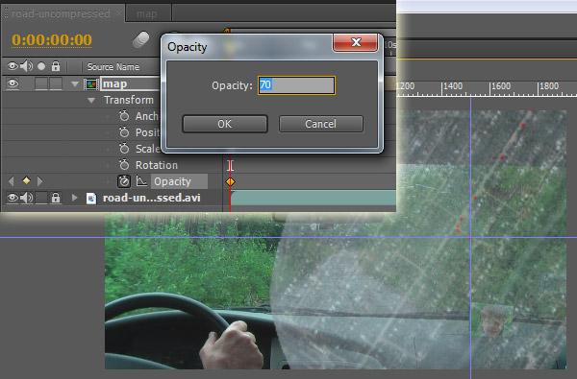
Task: Click the 1400 mark on the ruler
Action: (453, 86)
